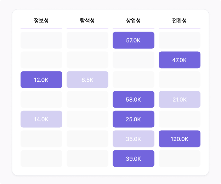Click the first empty cell under 전환성
This screenshot has width=221, height=184.
180,40
